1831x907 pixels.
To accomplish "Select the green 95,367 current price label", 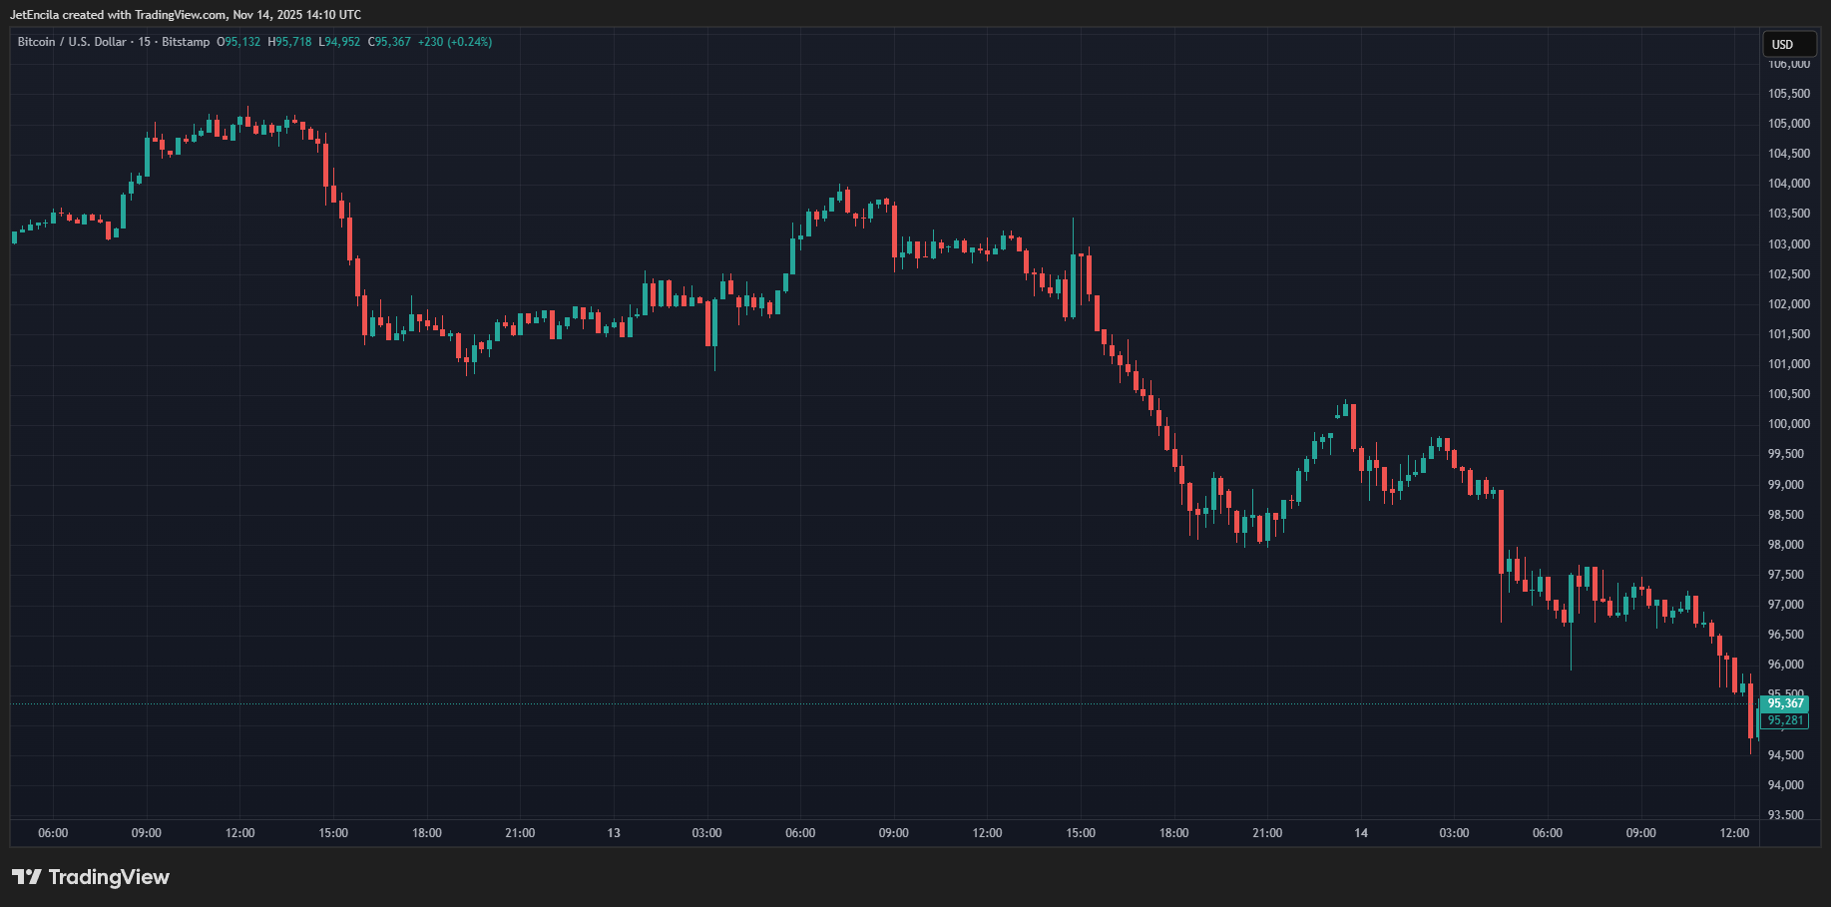I will point(1785,703).
